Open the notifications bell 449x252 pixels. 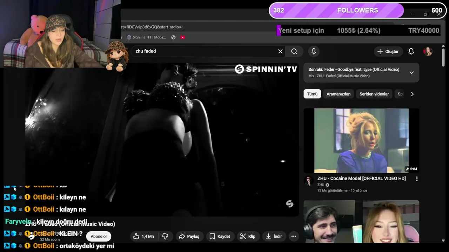[411, 51]
